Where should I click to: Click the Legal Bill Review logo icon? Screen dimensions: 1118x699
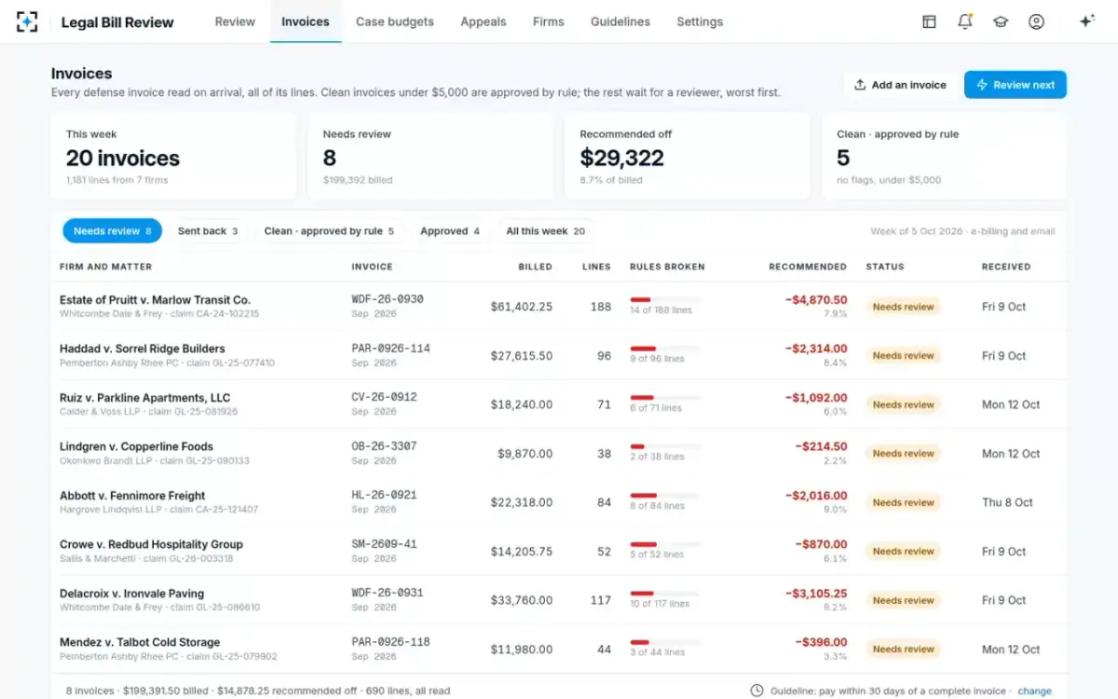28,21
